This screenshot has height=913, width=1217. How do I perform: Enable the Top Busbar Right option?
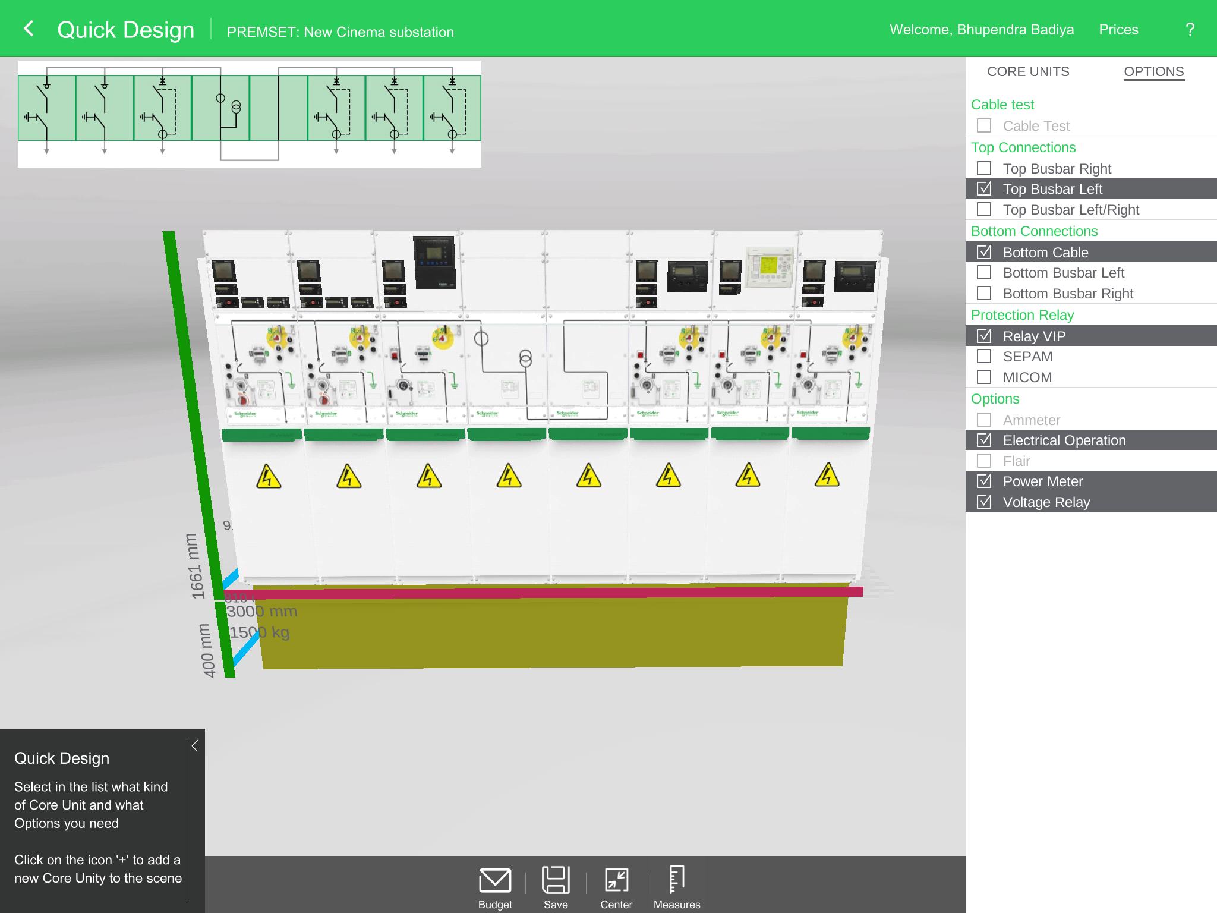click(x=1091, y=168)
